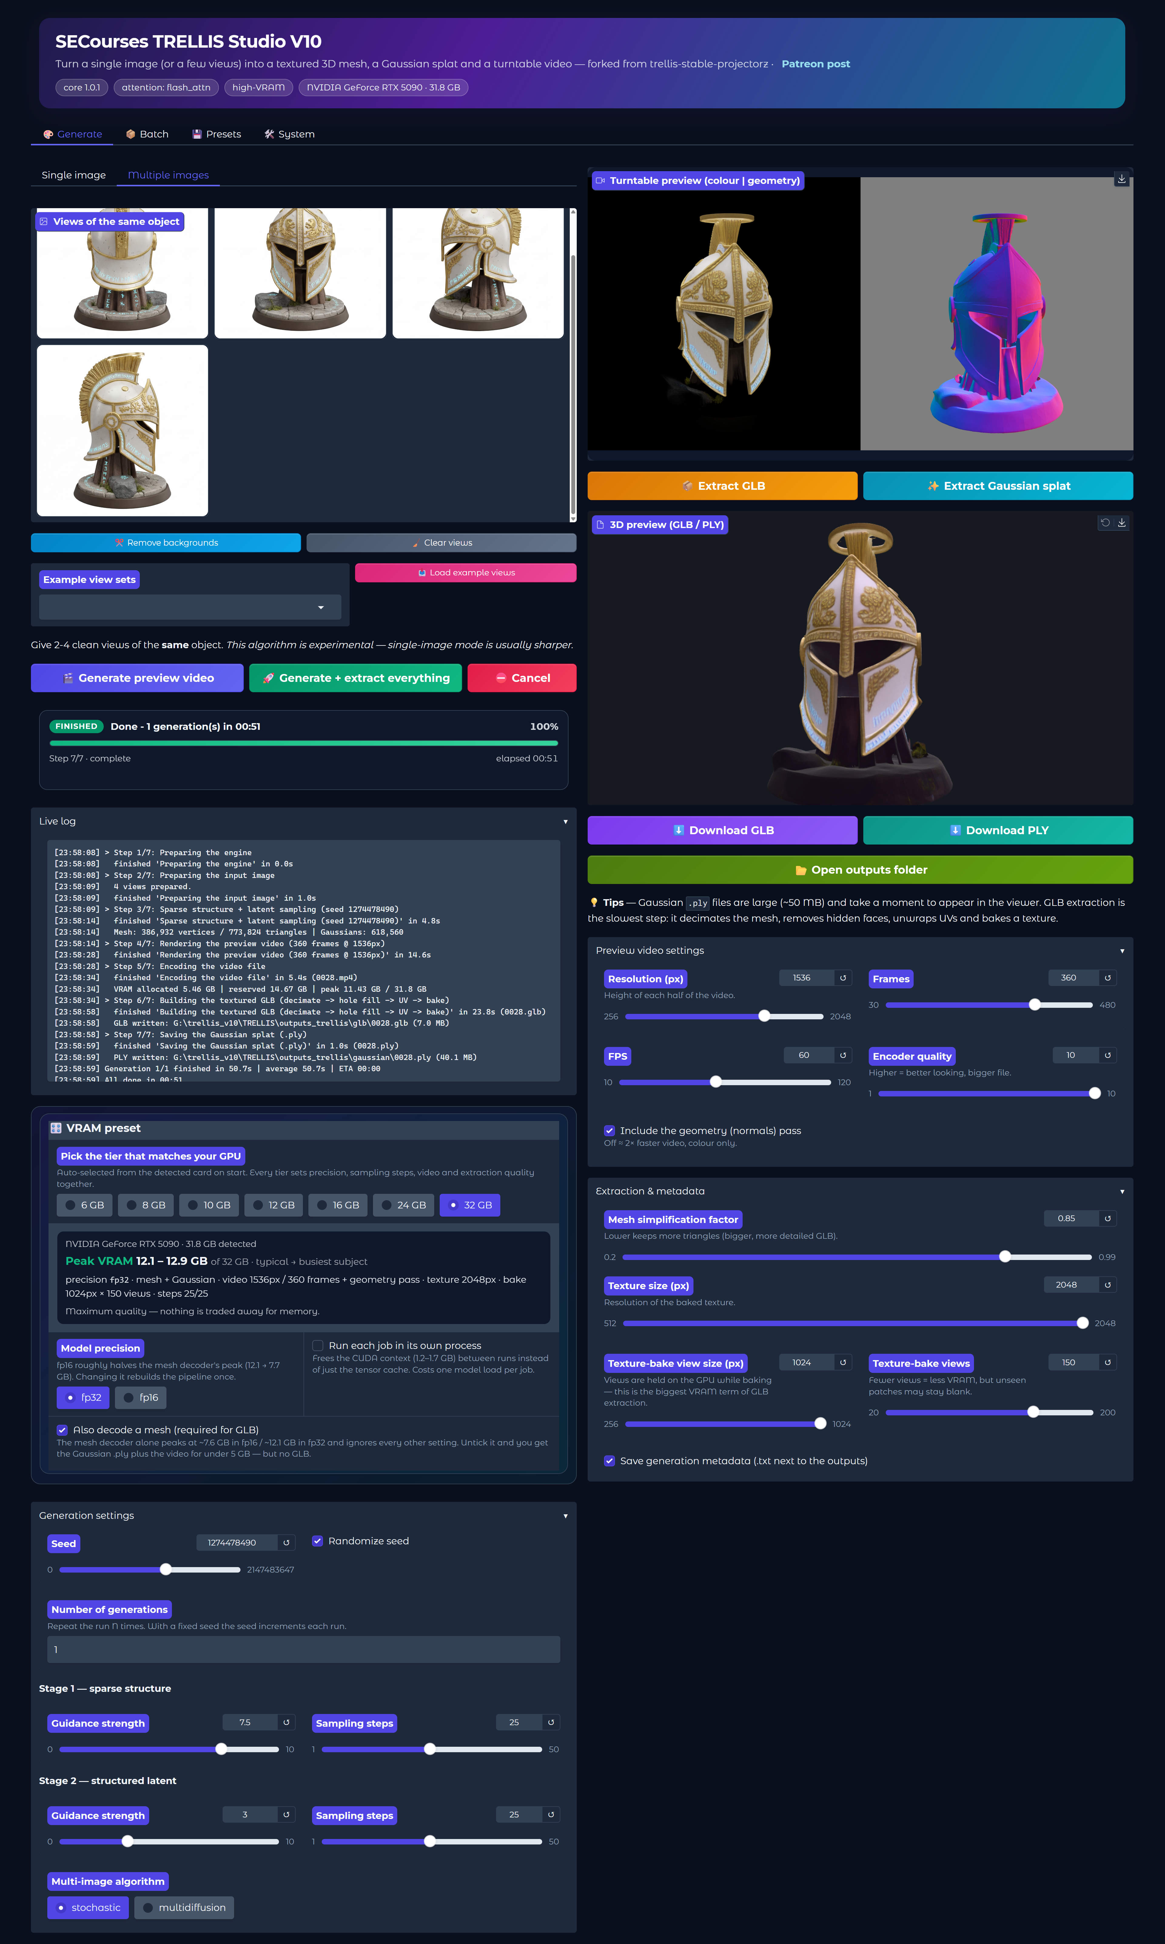This screenshot has width=1165, height=1944.
Task: Reset Stage 1 Sampling steps
Action: point(551,1722)
